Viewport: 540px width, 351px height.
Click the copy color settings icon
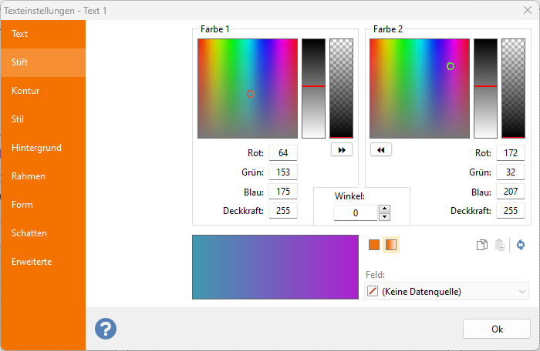tap(481, 245)
